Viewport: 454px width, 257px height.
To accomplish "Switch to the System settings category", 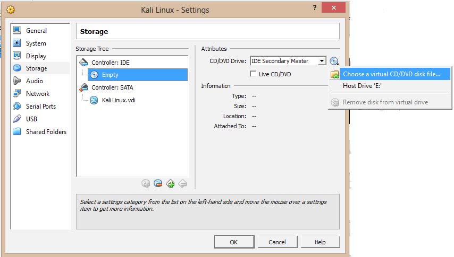I will [x=36, y=43].
